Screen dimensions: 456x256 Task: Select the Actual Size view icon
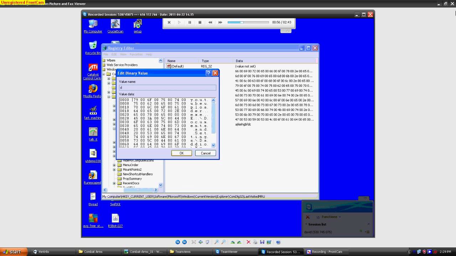201,242
